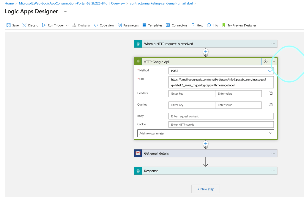Open the HTTP request trigger ellipsis menu

tap(273, 44)
